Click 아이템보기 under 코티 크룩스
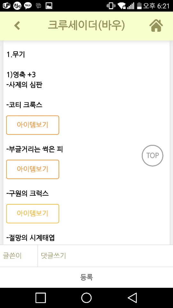Image resolution: width=173 pixels, height=308 pixels. (x=33, y=125)
